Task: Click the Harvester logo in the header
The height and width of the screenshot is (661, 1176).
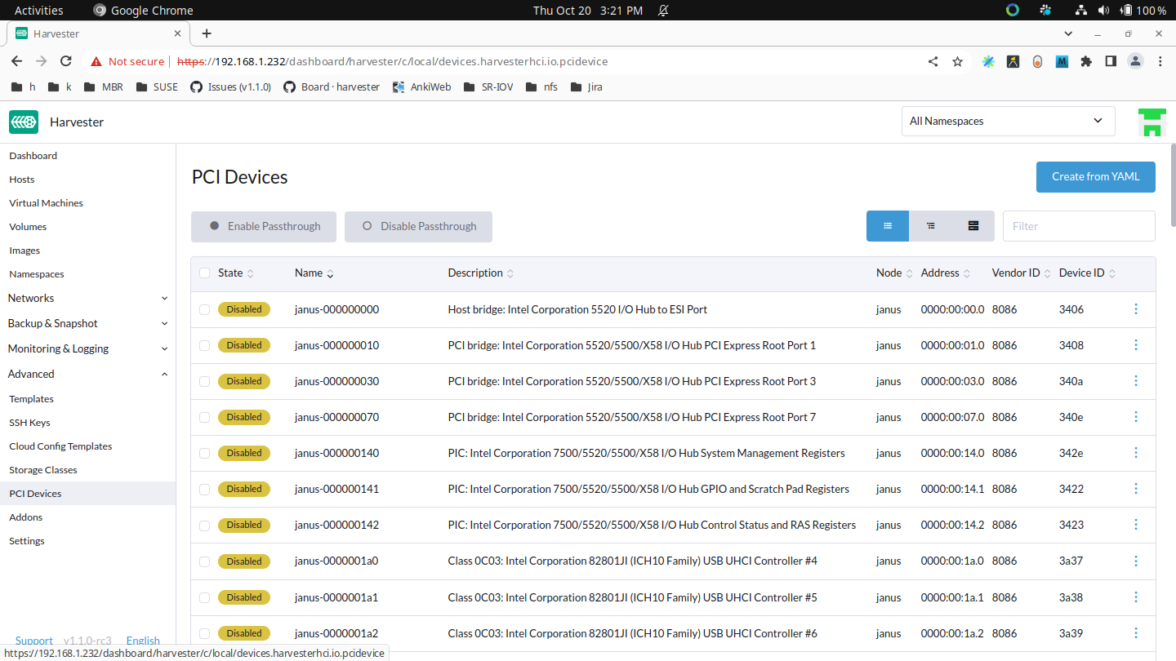Action: pos(24,122)
